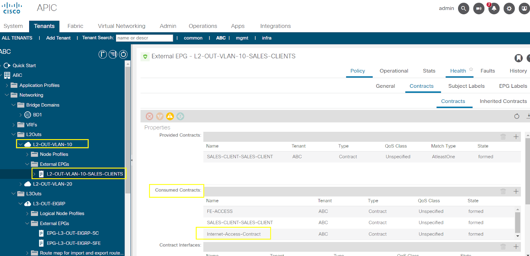Open the alerts bell icon
Screen dimensions: 530x256
[x=494, y=9]
